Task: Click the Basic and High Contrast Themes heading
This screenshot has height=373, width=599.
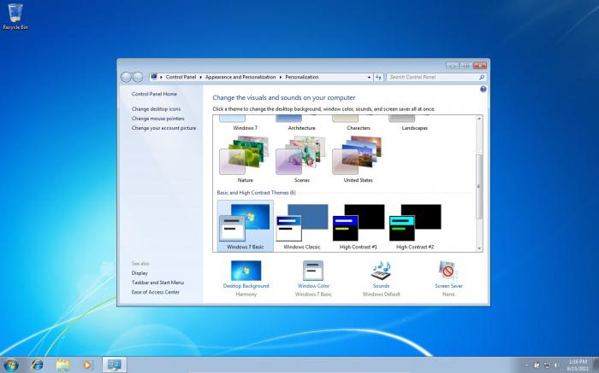Action: [x=256, y=193]
